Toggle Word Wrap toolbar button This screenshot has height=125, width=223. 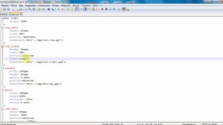coord(77,9)
